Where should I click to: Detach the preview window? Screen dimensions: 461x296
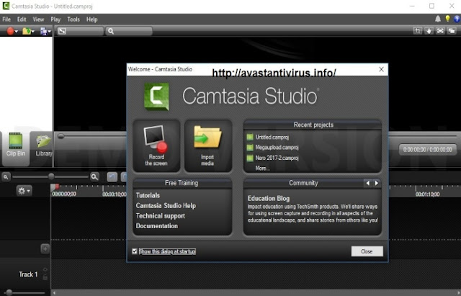point(452,30)
